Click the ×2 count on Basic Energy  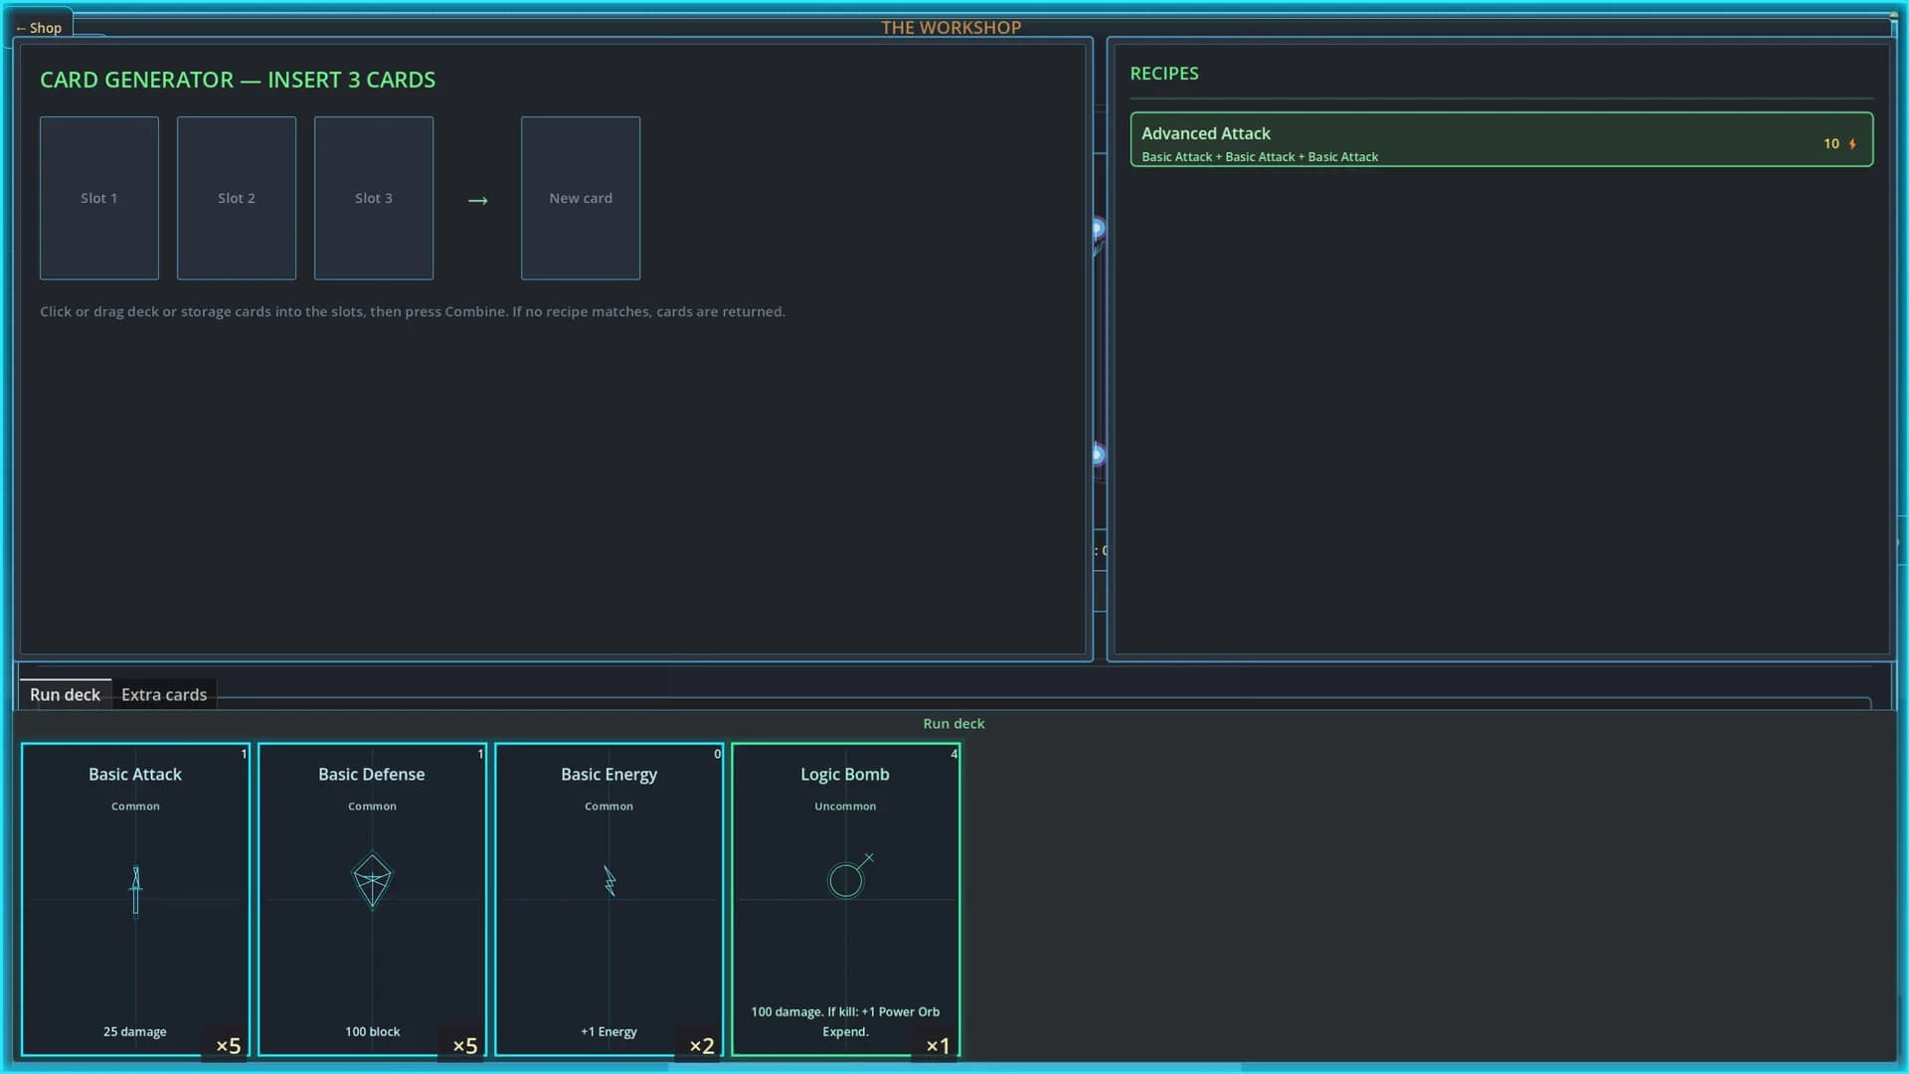click(702, 1045)
